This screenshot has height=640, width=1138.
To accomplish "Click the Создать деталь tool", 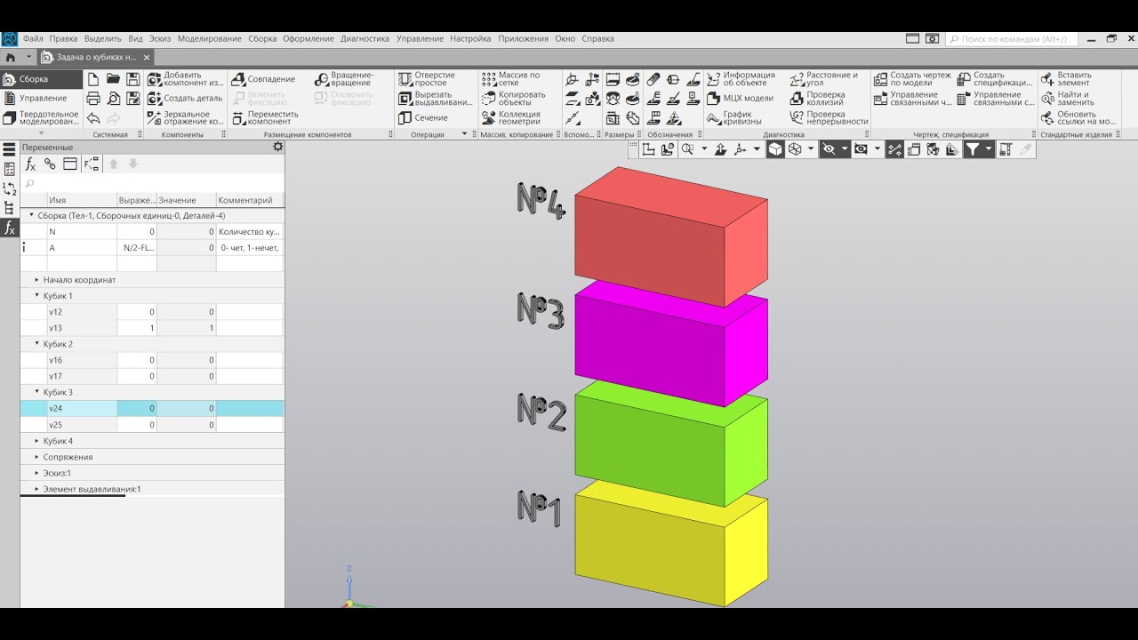I will (185, 99).
